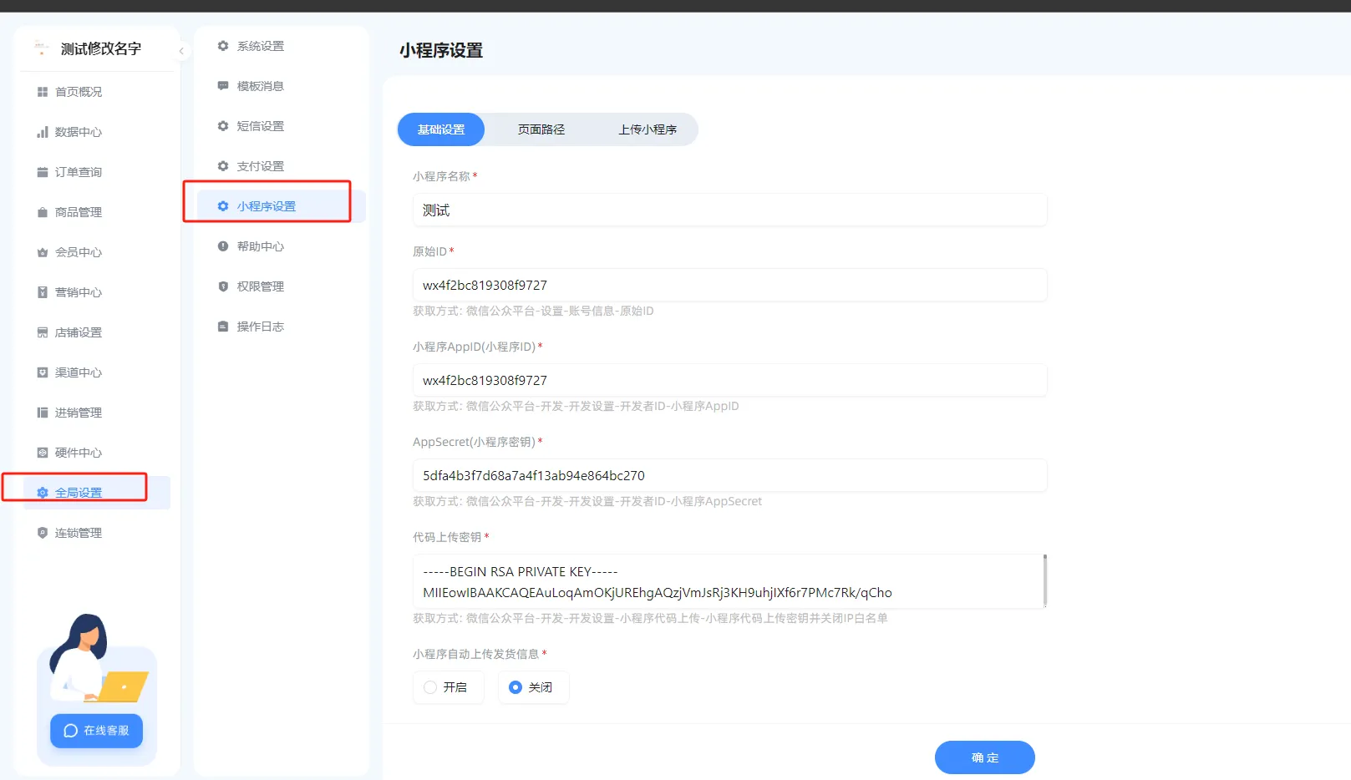
Task: Open the 操作日志 log icon
Action: (222, 326)
